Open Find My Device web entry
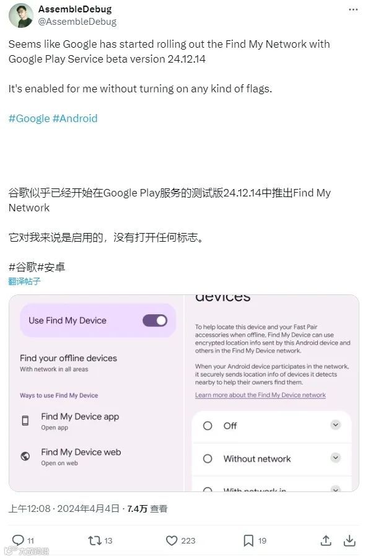368x559 pixels. pos(81,456)
